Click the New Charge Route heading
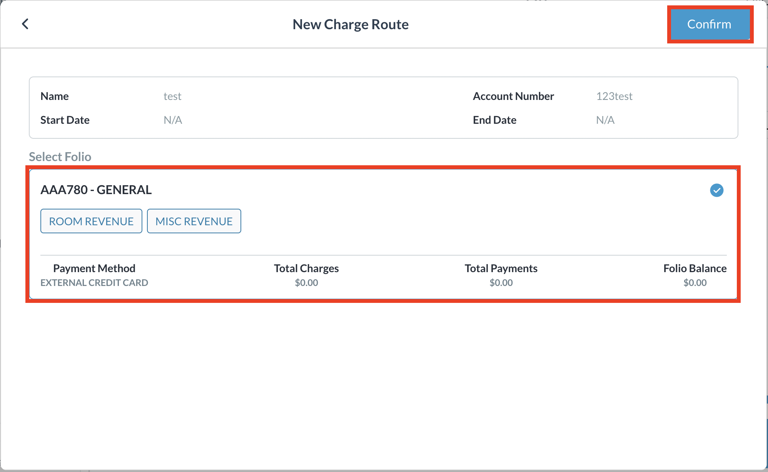This screenshot has height=472, width=768. 351,24
